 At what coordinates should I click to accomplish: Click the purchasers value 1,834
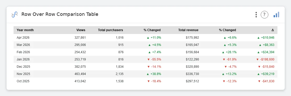[120, 67]
